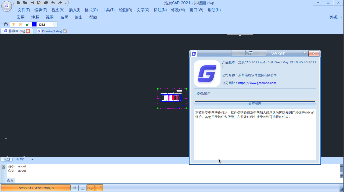
Task: Switch to the Drawing2.dwg document tab
Action: [52, 31]
